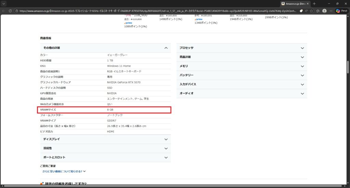Open a new tab with plus button
The image size is (350, 188).
pos(314,3)
